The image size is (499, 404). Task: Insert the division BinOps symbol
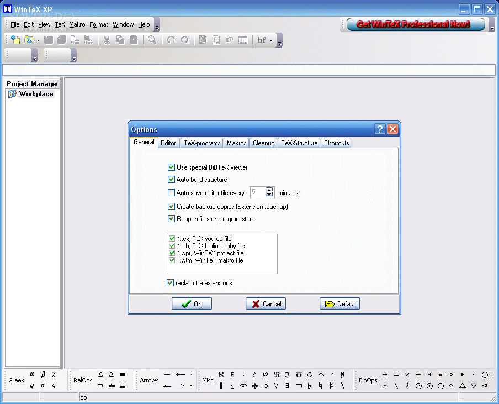point(418,375)
